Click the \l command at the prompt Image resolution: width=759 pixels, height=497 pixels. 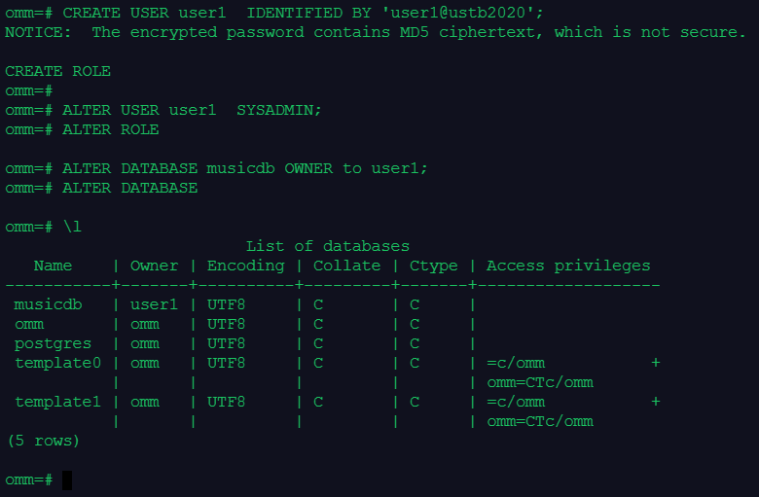pyautogui.click(x=72, y=227)
